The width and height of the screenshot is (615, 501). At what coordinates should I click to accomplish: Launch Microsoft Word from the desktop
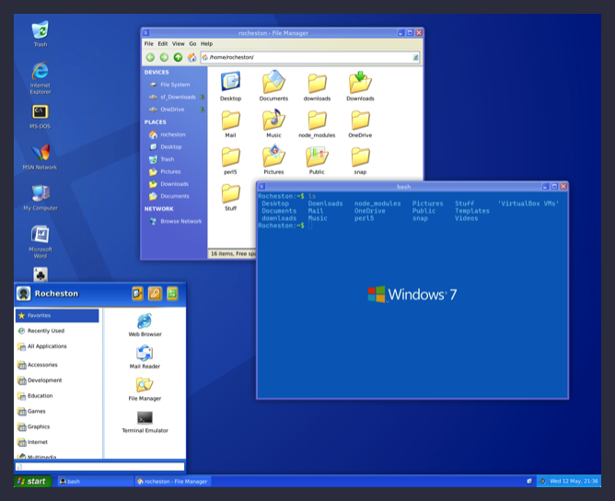pyautogui.click(x=40, y=241)
